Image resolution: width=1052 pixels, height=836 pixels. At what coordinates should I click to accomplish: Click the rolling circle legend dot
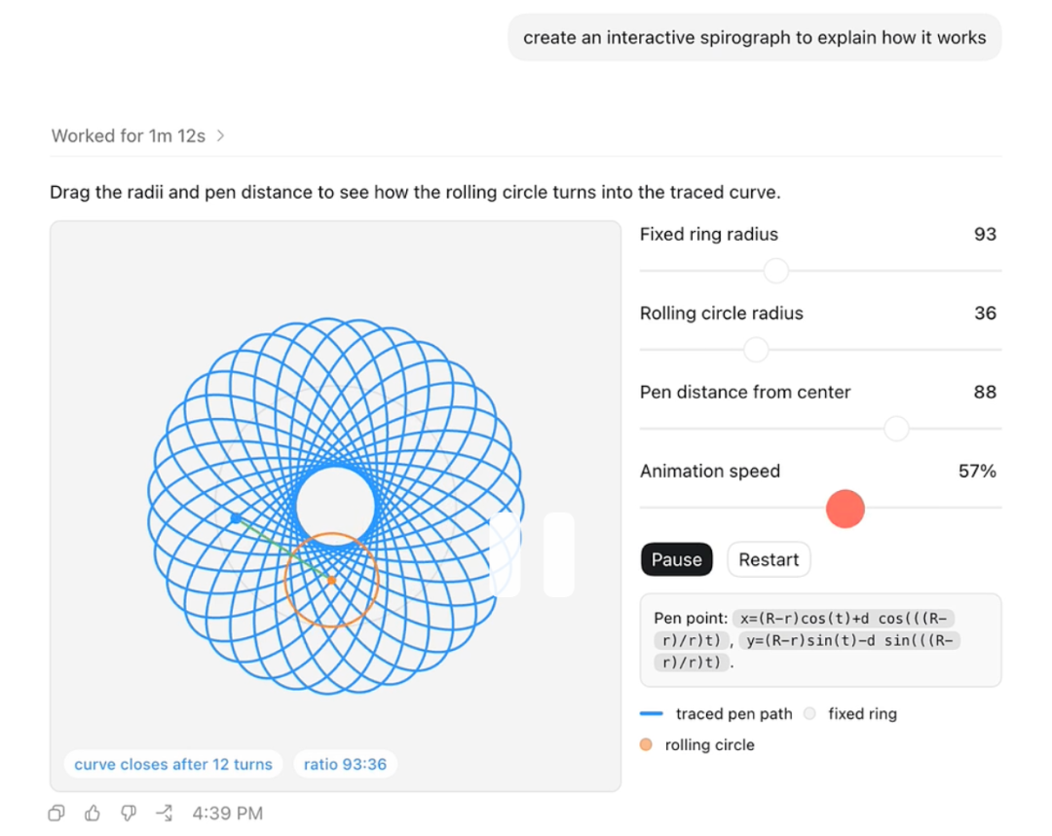point(646,744)
